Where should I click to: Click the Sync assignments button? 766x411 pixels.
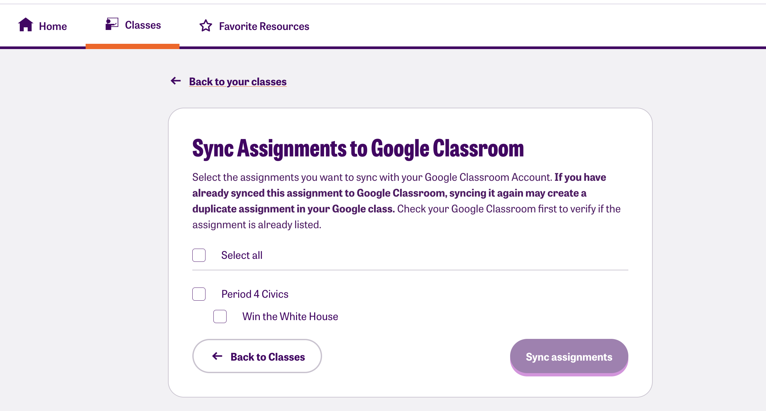pyautogui.click(x=569, y=357)
